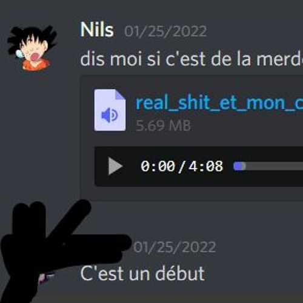Select the message dis moi si c'est
The height and width of the screenshot is (303, 303).
pyautogui.click(x=191, y=59)
